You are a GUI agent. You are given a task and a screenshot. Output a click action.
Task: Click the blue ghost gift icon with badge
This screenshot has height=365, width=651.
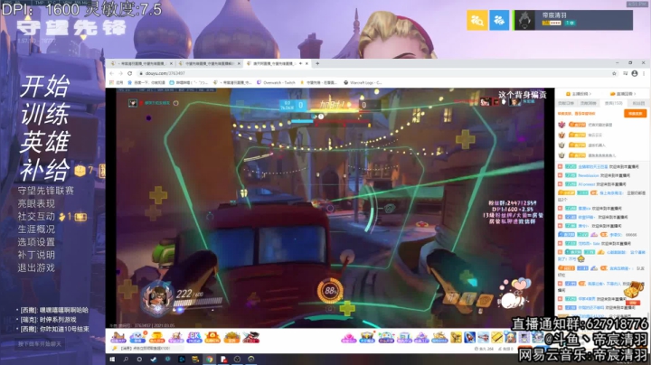coord(137,338)
